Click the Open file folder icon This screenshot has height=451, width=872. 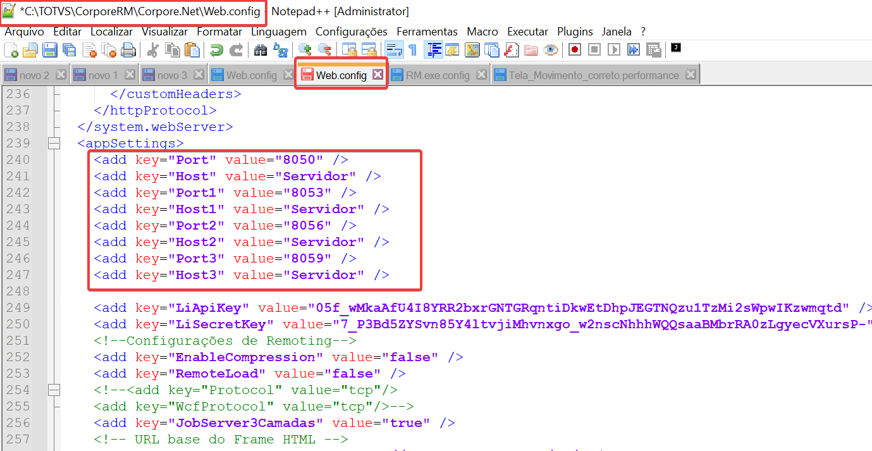30,49
